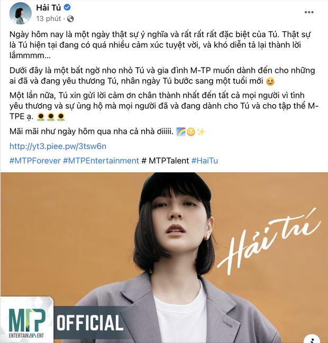Open the post photo of the woman in a cap
Image resolution: width=328 pixels, height=343 pixels.
164,258
